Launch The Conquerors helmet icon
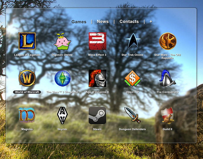Image resolution: width=203 pixels, height=159 pixels. (x=167, y=78)
